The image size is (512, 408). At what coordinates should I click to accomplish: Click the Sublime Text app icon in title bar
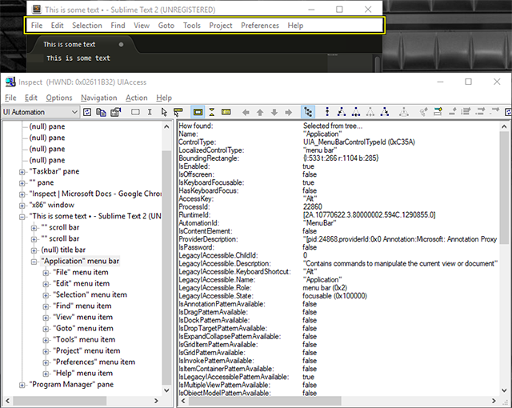[37, 10]
